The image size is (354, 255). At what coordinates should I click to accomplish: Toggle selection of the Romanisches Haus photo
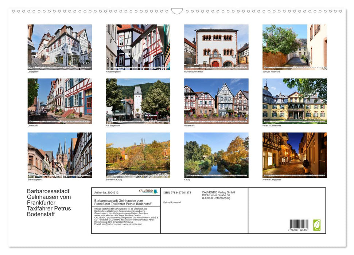pos(216,47)
